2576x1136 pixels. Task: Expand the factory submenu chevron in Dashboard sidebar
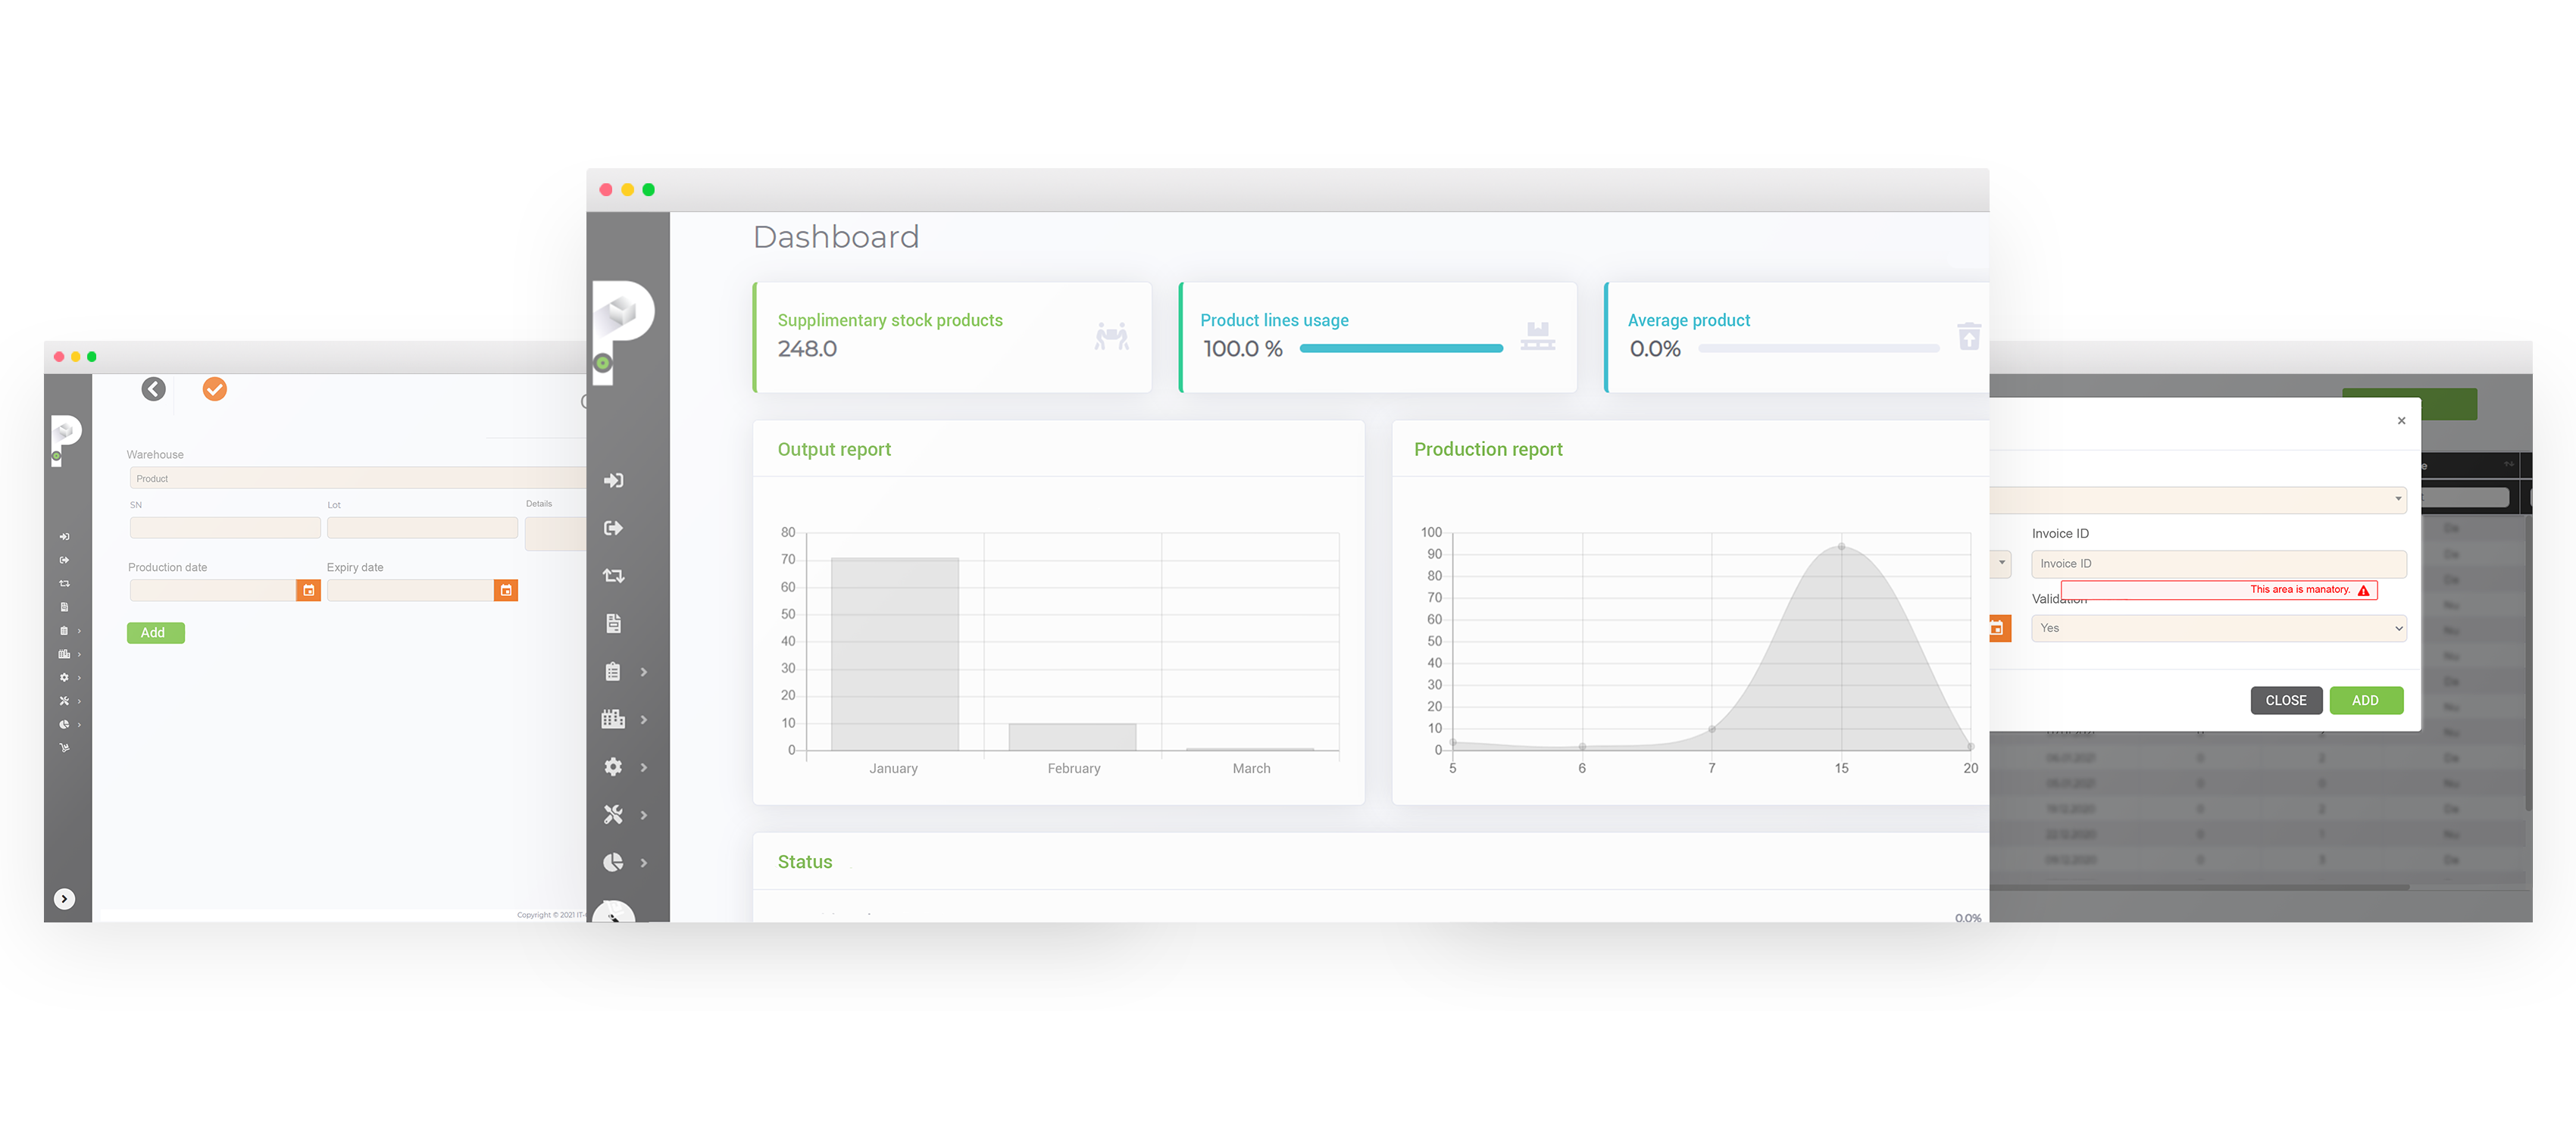tap(644, 720)
